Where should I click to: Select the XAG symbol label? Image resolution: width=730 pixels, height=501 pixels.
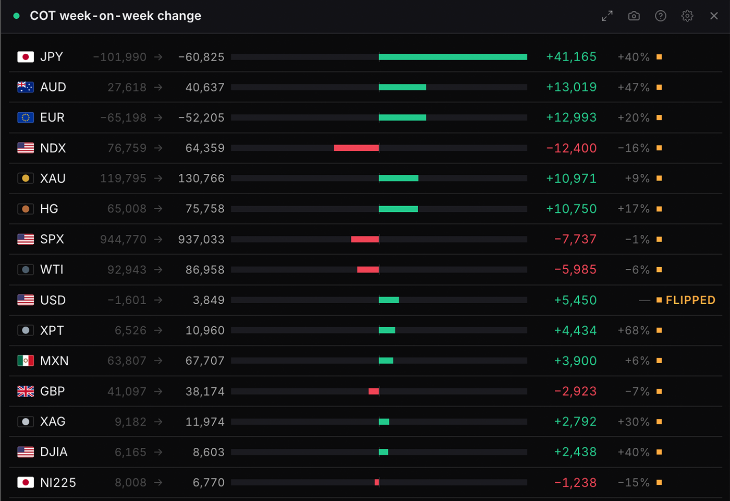click(53, 422)
